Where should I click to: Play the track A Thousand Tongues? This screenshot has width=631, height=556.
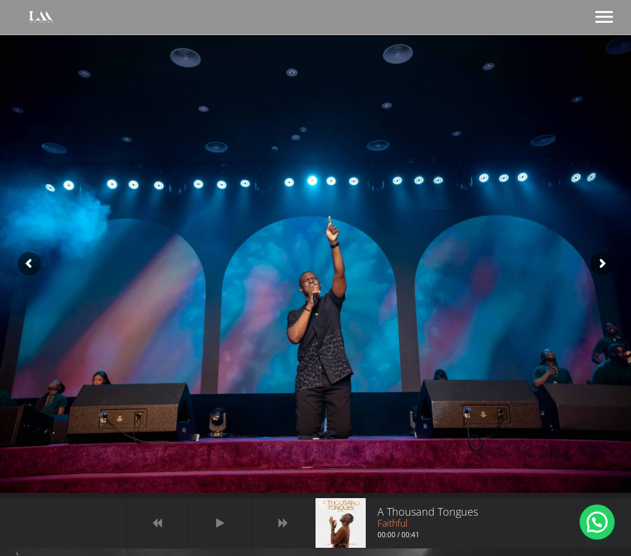point(220,523)
